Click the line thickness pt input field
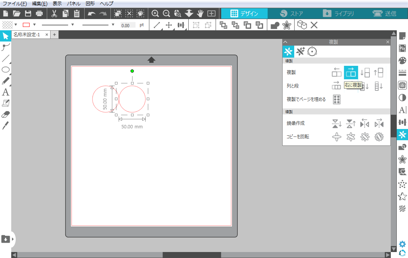Image resolution: width=408 pixels, height=258 pixels. click(x=128, y=25)
